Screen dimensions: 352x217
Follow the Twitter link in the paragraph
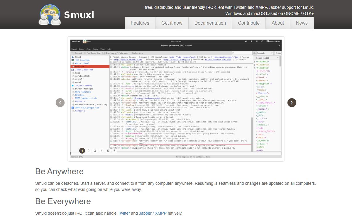[124, 213]
